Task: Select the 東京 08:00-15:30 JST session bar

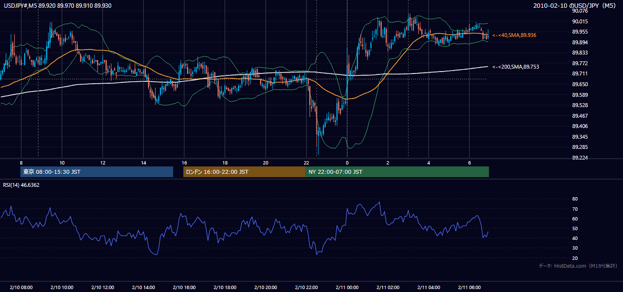Action: click(97, 172)
